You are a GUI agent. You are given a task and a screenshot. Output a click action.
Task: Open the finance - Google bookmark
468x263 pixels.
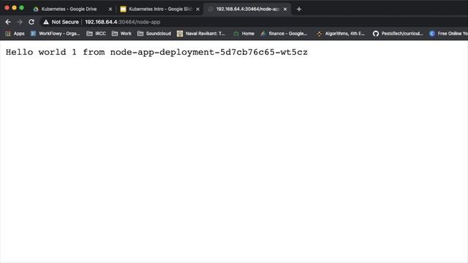(284, 34)
